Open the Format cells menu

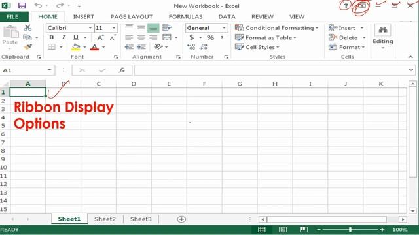click(346, 47)
